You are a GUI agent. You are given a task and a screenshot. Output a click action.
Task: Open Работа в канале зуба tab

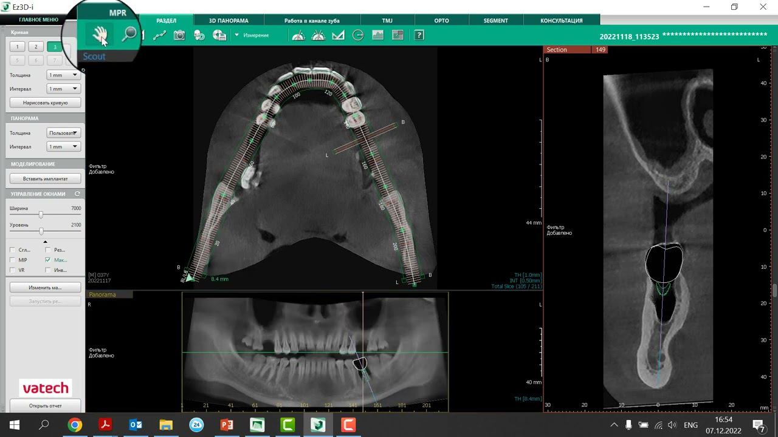click(x=312, y=20)
